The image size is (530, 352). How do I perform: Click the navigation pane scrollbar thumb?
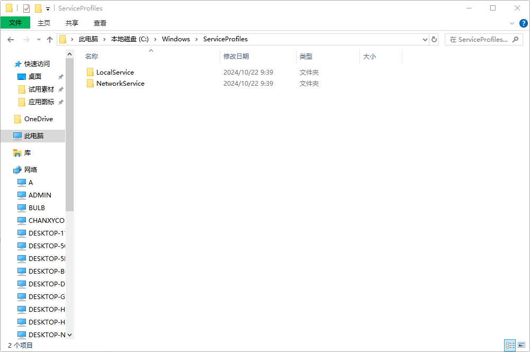pos(70,135)
